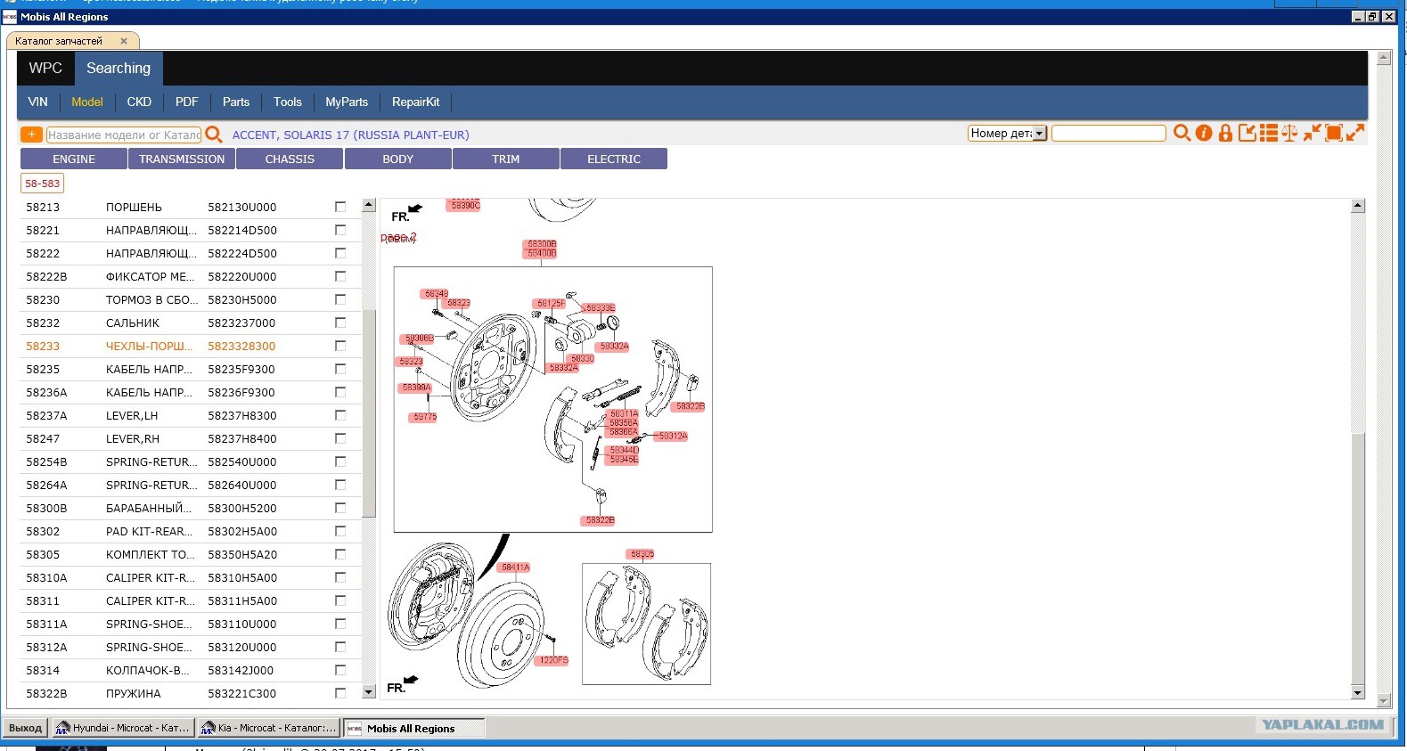1407x751 pixels.
Task: Open the Номер детали dropdown
Action: [1007, 133]
